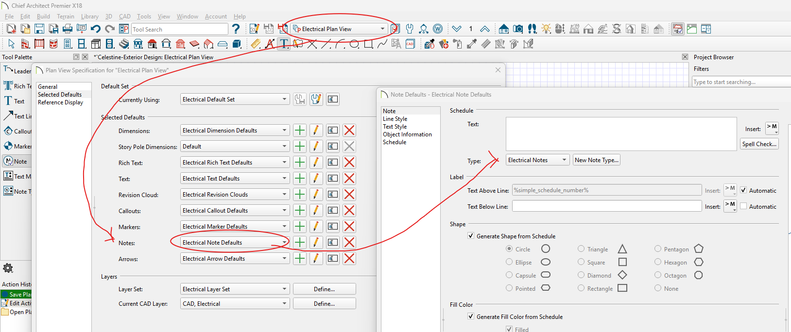Select Line Style in Note Defaults list
The width and height of the screenshot is (791, 332).
(x=395, y=119)
